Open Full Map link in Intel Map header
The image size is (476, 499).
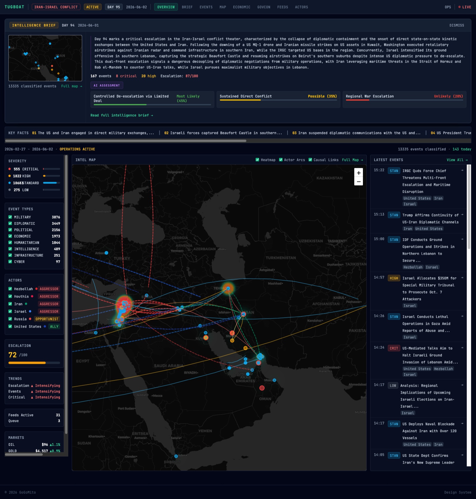[353, 160]
